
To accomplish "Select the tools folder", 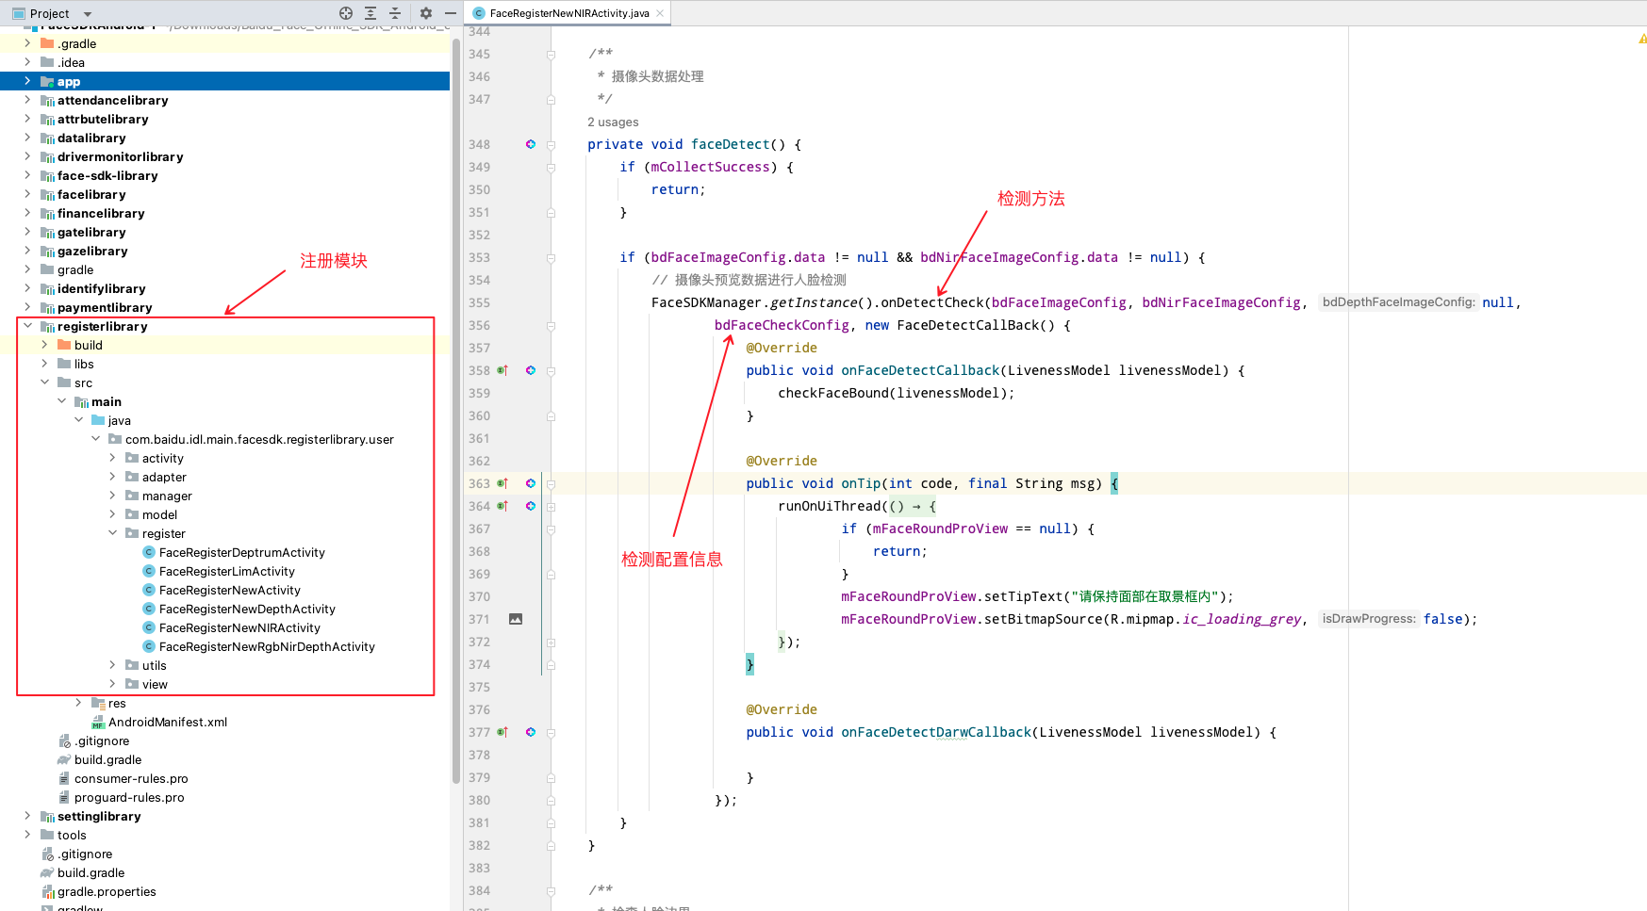I will (x=72, y=836).
